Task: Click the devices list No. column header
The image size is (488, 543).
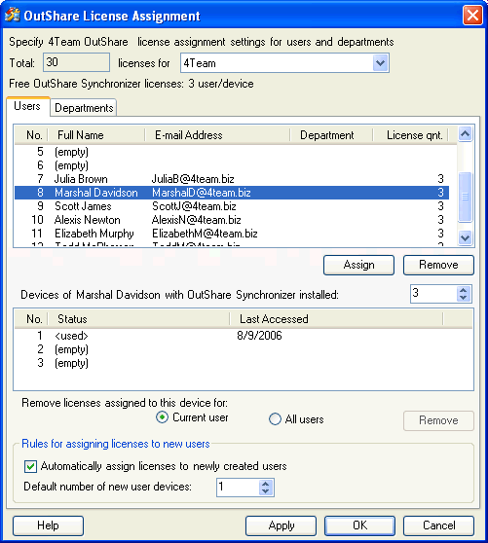Action: pyautogui.click(x=31, y=319)
